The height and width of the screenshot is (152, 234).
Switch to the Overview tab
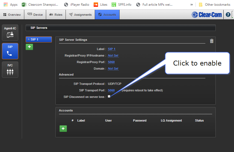pyautogui.click(x=12, y=15)
